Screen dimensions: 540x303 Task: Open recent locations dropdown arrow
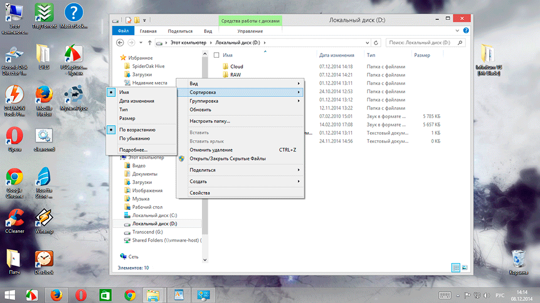tap(141, 43)
